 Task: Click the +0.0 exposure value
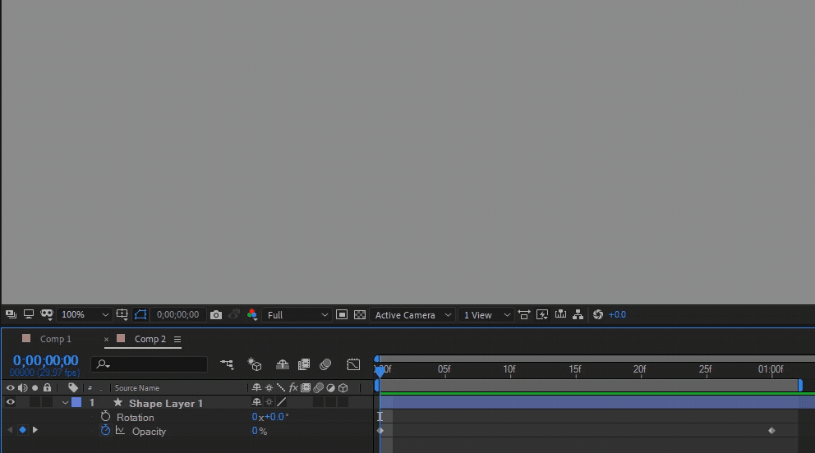[x=617, y=314]
